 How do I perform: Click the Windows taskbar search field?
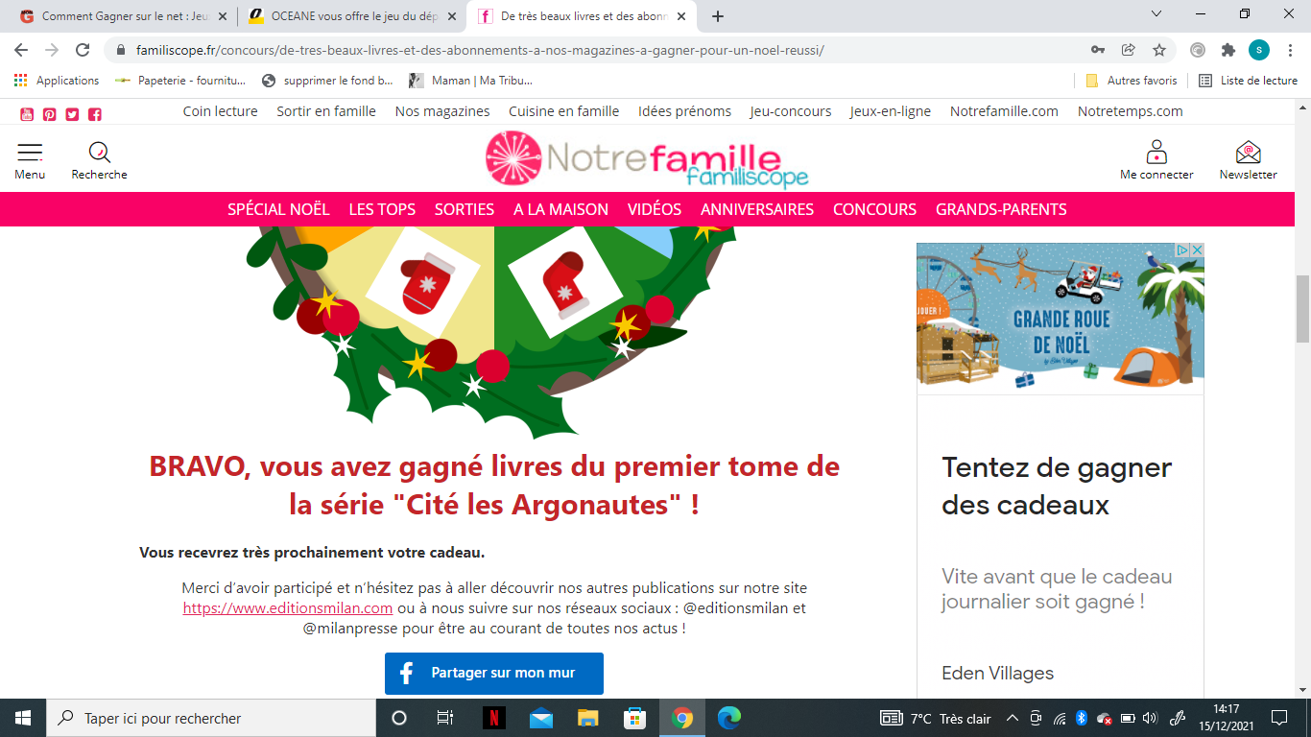pos(210,718)
